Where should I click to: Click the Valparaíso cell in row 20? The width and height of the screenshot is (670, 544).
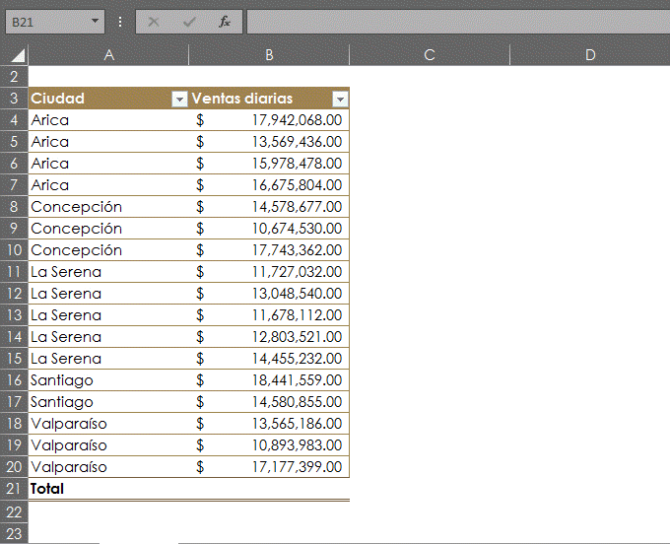pyautogui.click(x=108, y=467)
